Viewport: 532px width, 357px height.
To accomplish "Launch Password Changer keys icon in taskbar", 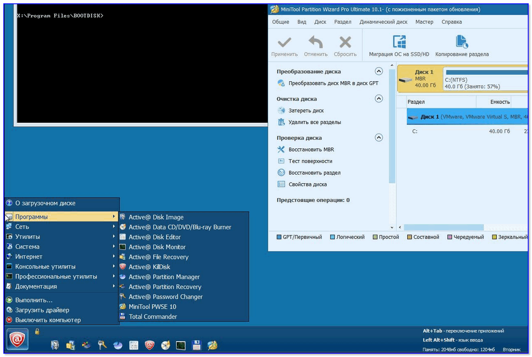I will tap(102, 345).
